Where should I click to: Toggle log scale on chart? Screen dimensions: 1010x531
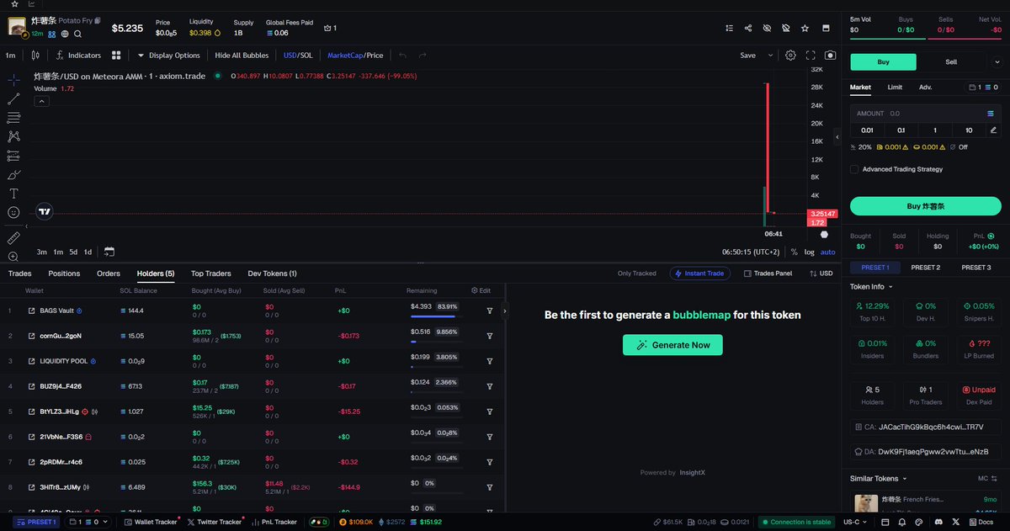[x=809, y=252]
